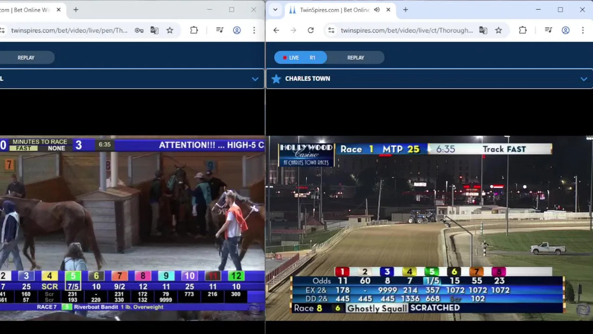Open the Extensions puzzle icon in right window

[522, 31]
